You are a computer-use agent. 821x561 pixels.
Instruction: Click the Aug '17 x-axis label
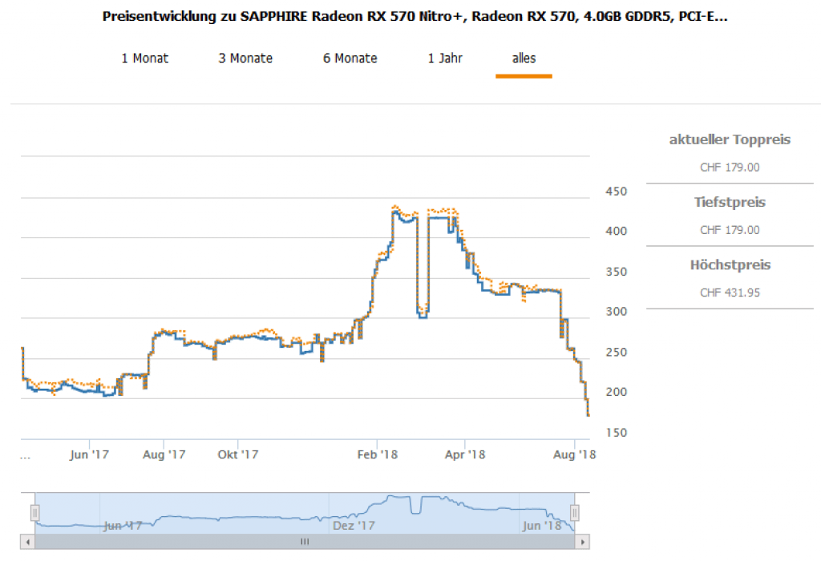point(164,454)
